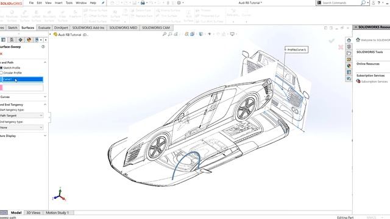
Task: Click Zoom to Area icon
Action: [170, 34]
